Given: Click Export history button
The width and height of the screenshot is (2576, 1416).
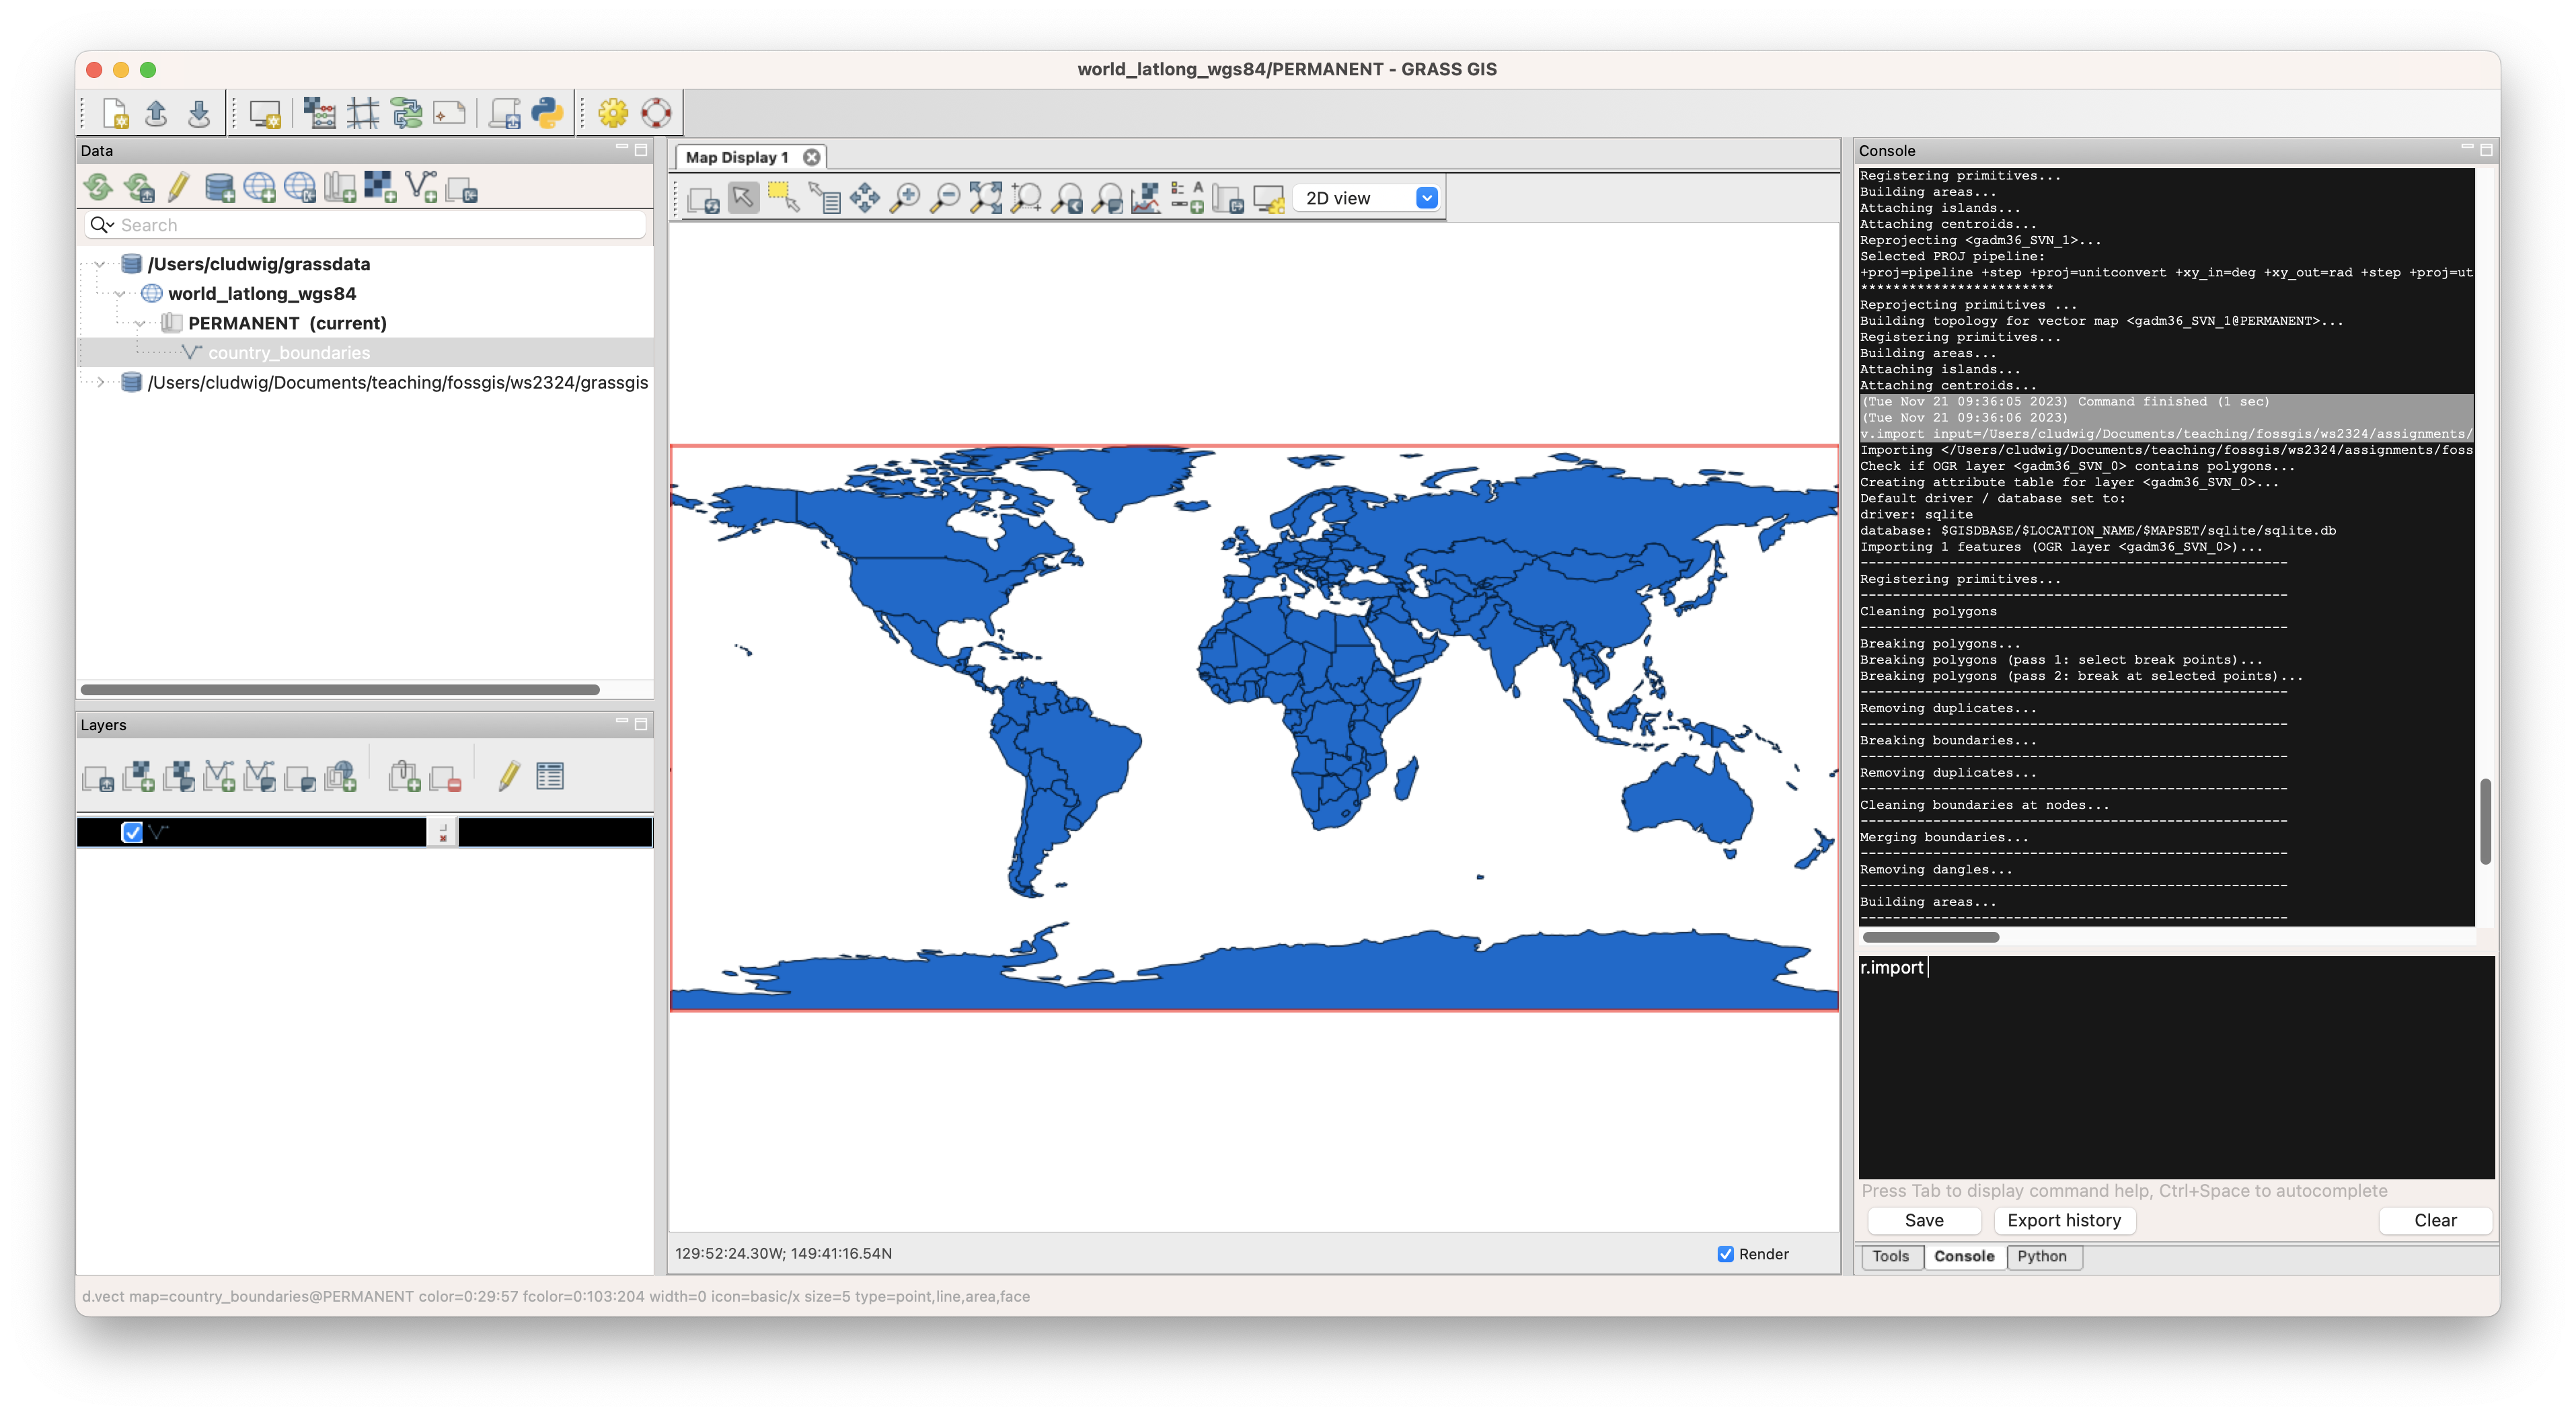Looking at the screenshot, I should [x=2063, y=1220].
